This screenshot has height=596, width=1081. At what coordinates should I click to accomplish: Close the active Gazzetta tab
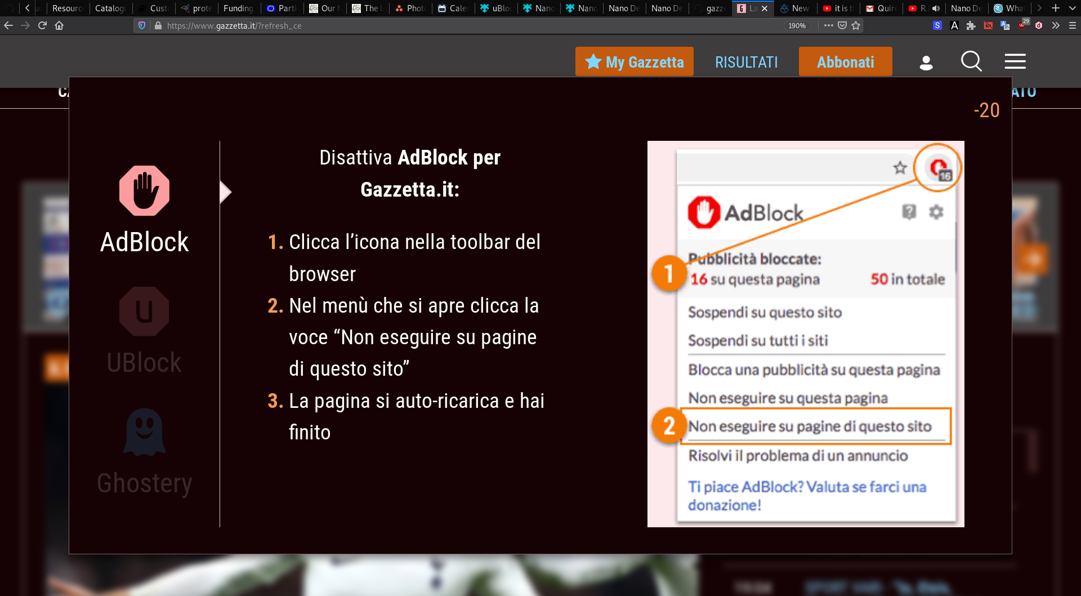pyautogui.click(x=765, y=8)
